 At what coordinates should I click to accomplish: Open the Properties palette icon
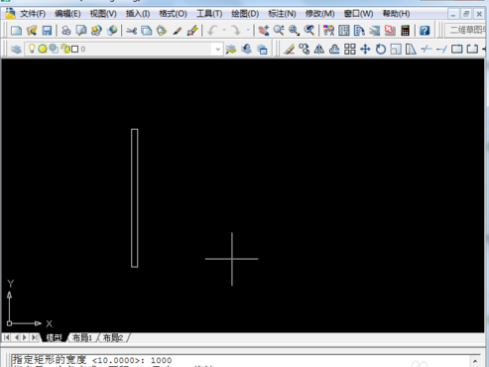point(328,31)
